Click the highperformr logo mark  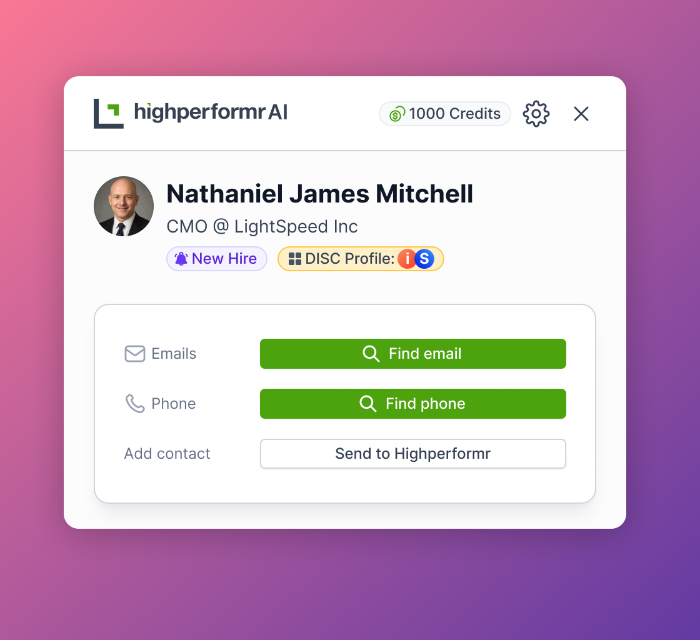(x=109, y=113)
